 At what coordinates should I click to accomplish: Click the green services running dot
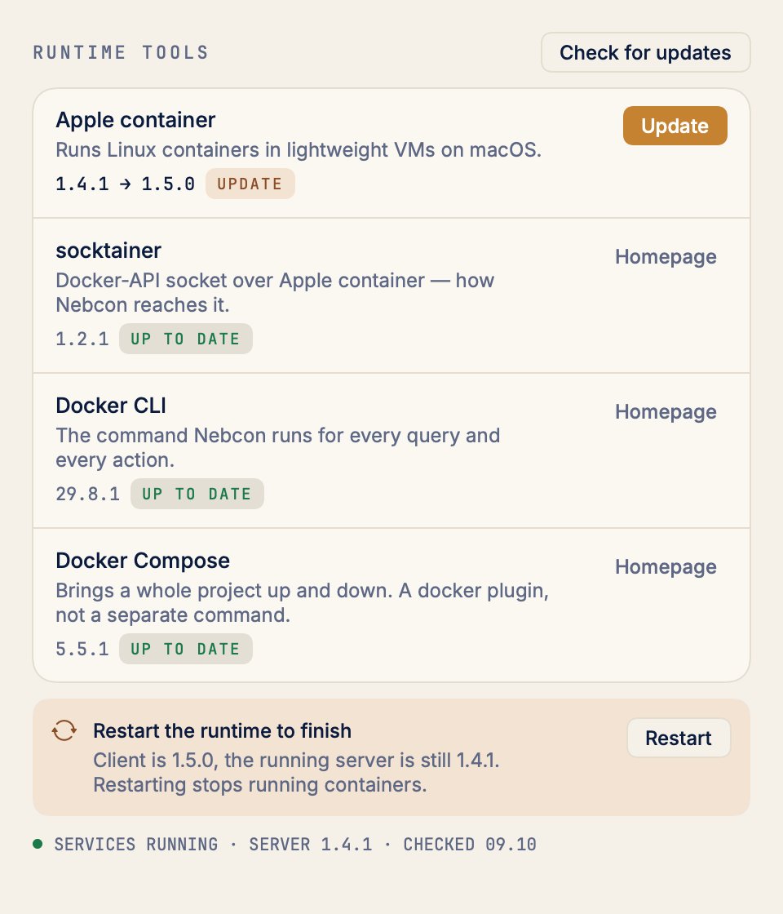pos(38,844)
